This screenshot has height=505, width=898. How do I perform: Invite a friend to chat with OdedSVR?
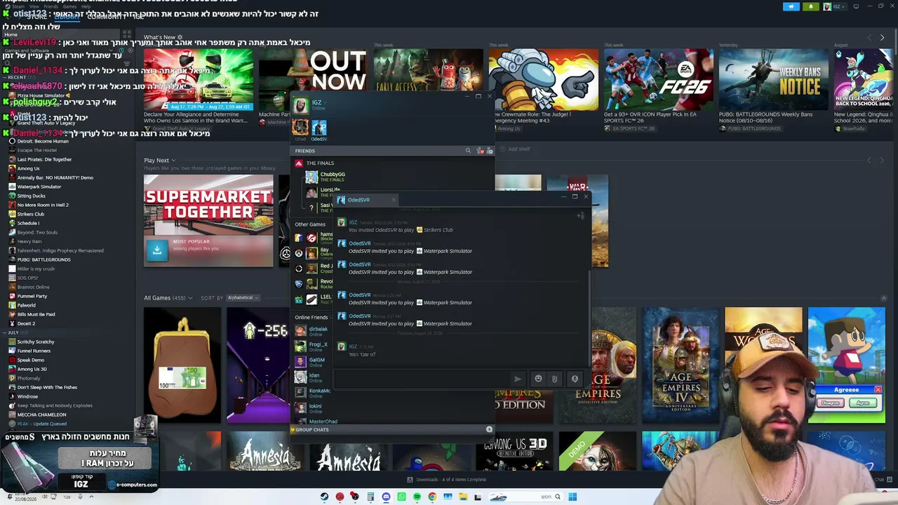[580, 216]
